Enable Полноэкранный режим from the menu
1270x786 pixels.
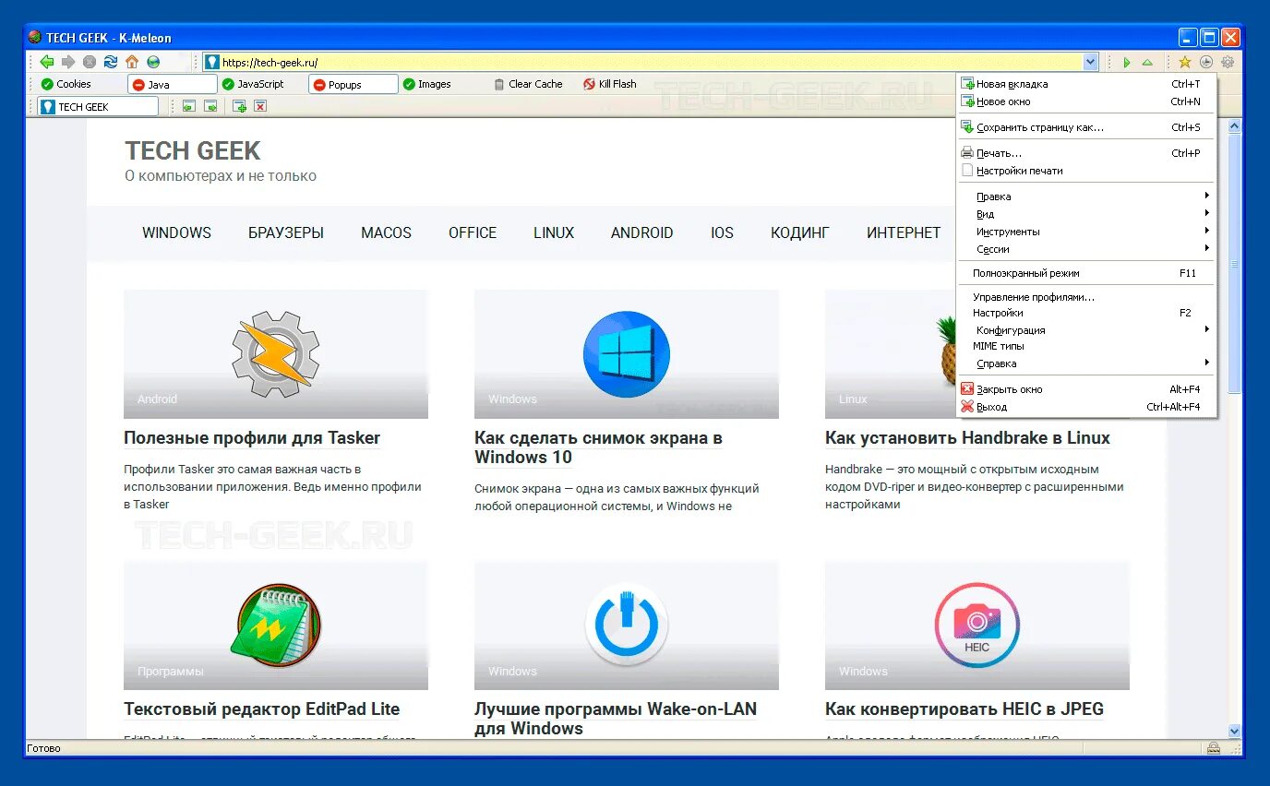(1086, 273)
